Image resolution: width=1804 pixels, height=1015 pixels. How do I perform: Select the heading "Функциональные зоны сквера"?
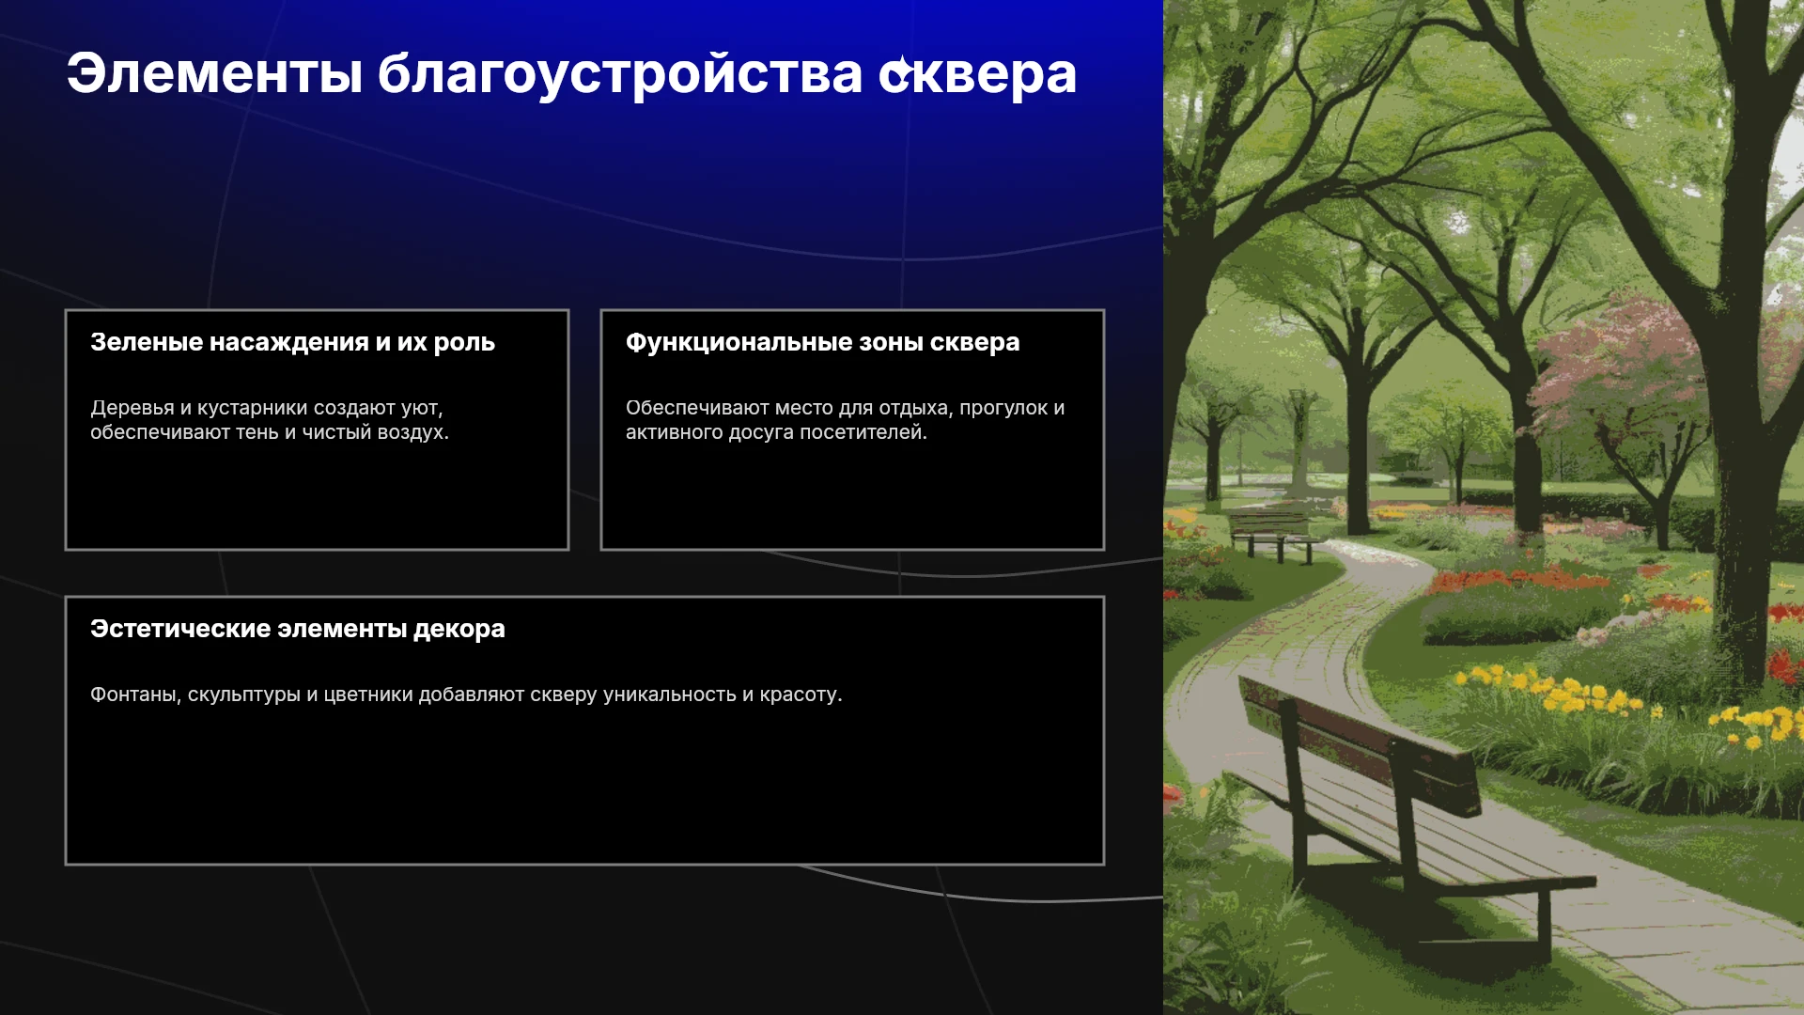tap(822, 342)
